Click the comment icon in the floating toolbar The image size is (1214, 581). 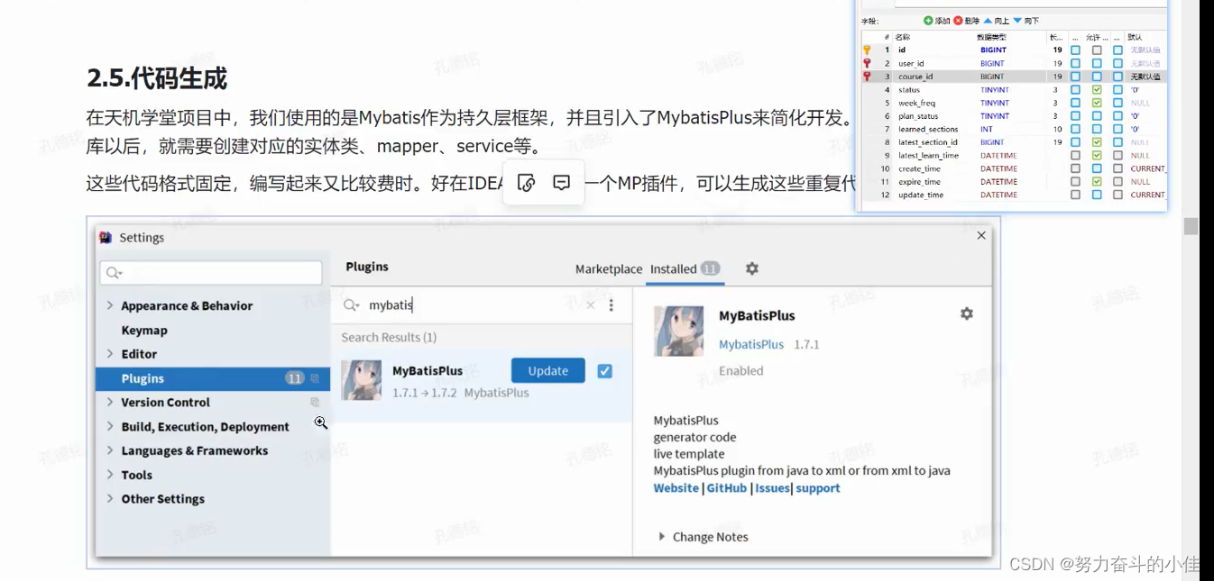561,183
